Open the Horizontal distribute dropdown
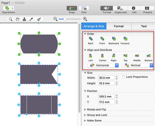Image resolution: width=155 pixels, height=126 pixels. pyautogui.click(x=103, y=65)
